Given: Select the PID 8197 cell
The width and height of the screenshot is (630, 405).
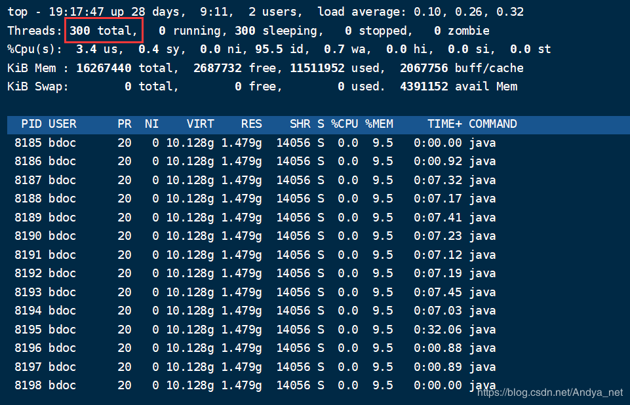Looking at the screenshot, I should click(x=28, y=367).
